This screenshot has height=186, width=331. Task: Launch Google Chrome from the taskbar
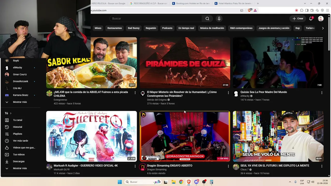pos(181,182)
